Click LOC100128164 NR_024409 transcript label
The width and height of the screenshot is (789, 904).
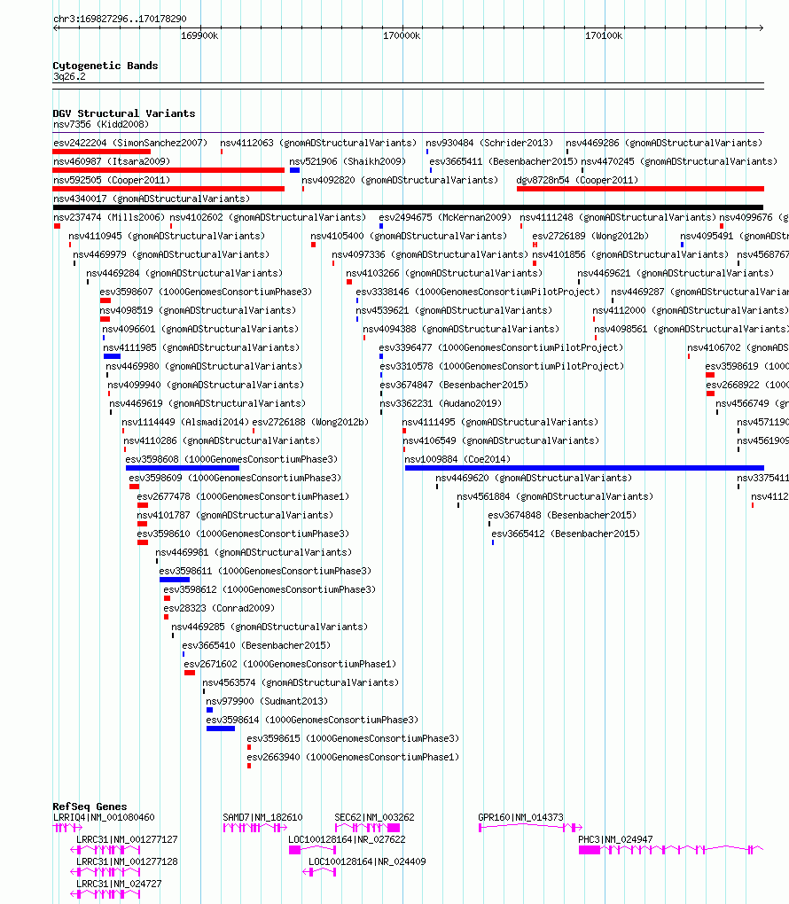click(367, 862)
